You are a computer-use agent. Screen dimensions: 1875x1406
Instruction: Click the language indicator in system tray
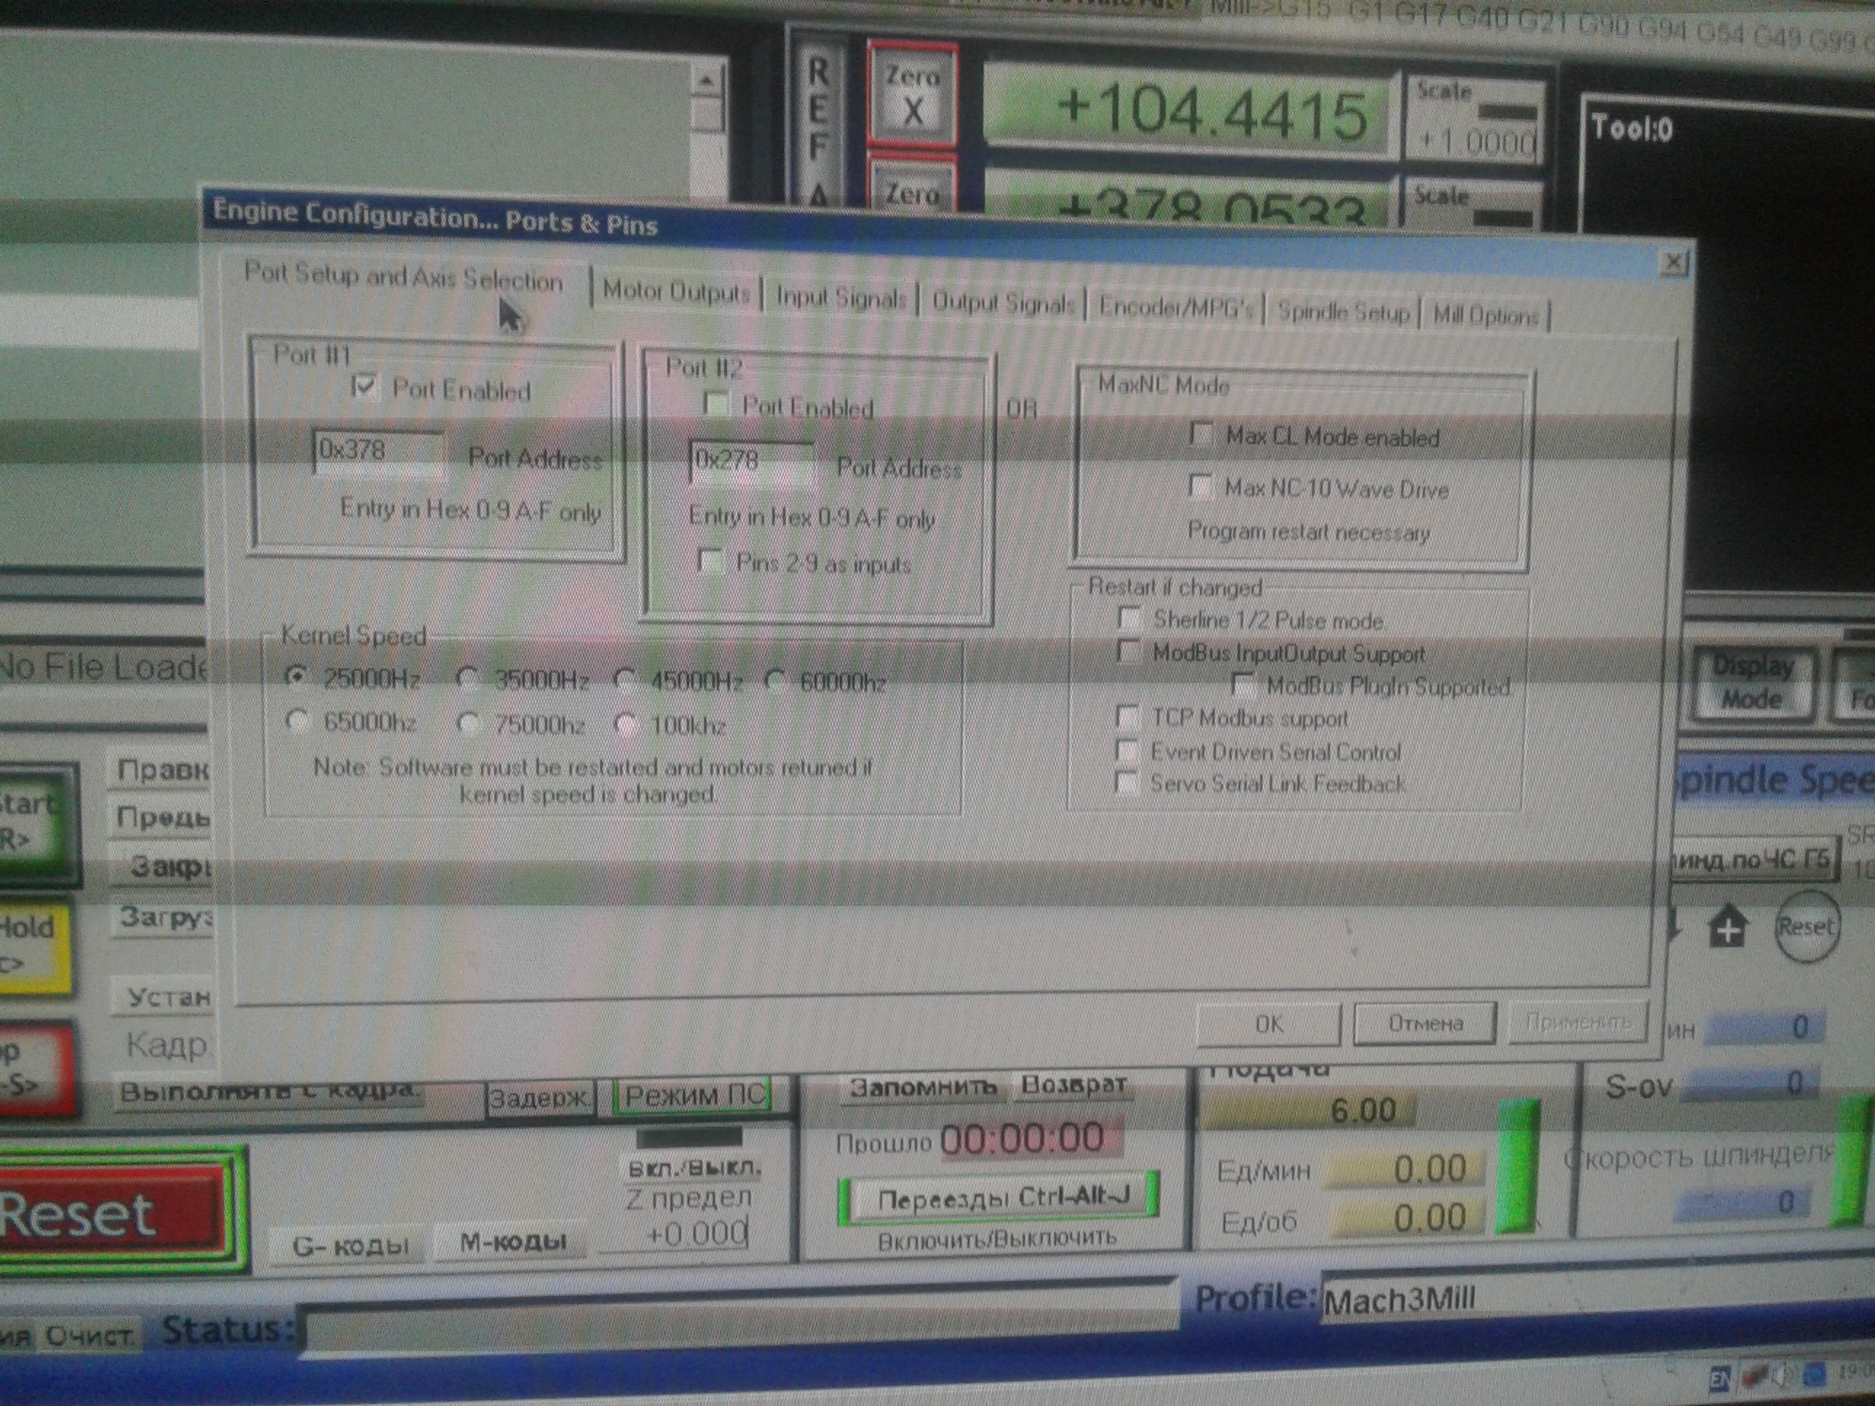pos(1720,1380)
